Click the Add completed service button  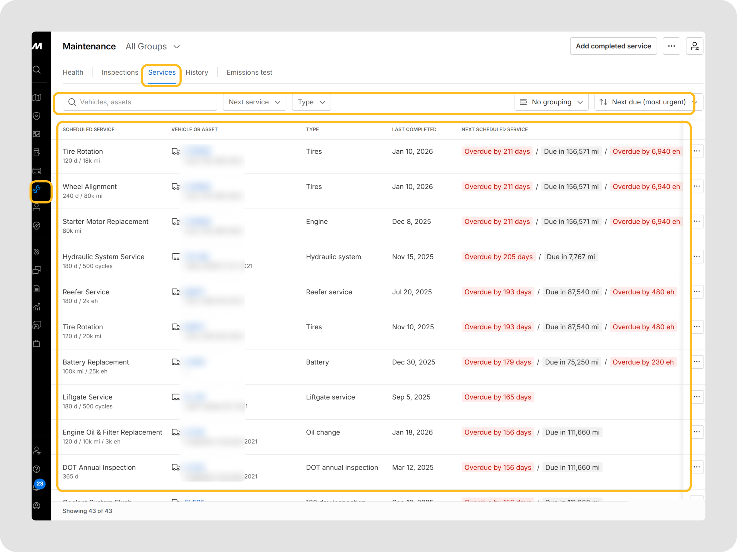[613, 46]
